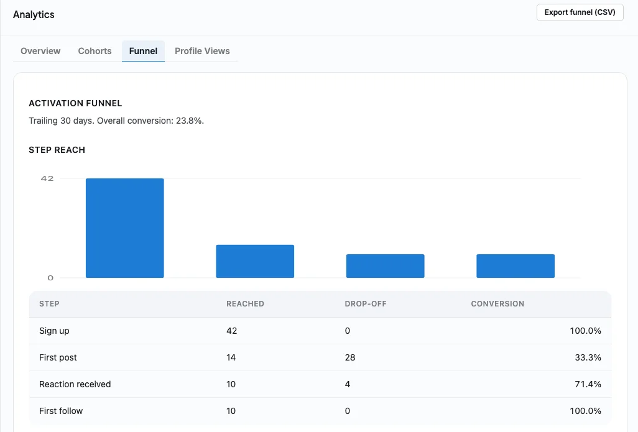Click reached value 42 in Sign up row
This screenshot has height=432, width=638.
point(232,331)
